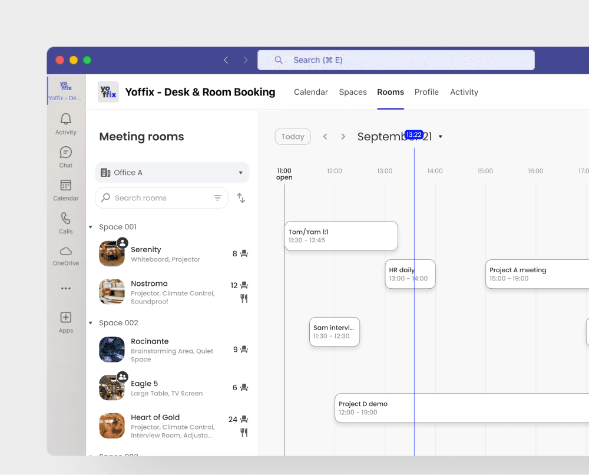This screenshot has height=475, width=589.
Task: Click the Yoffix app logo
Action: [108, 92]
